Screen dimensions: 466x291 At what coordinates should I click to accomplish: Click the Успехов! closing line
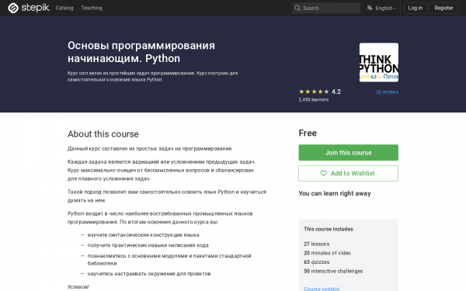pos(78,287)
